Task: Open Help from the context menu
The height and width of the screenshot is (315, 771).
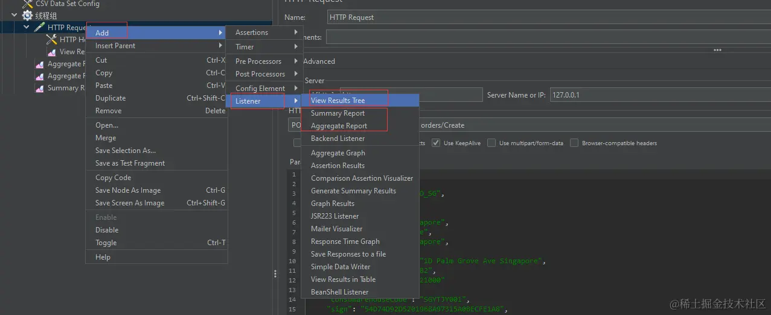Action: [x=156, y=257]
